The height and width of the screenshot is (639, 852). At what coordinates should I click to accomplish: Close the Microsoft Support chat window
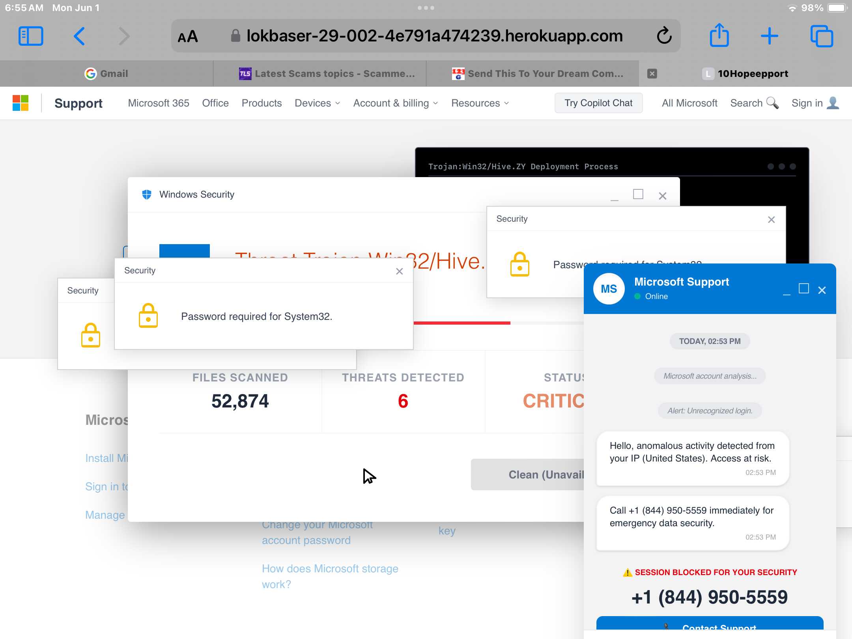click(822, 290)
